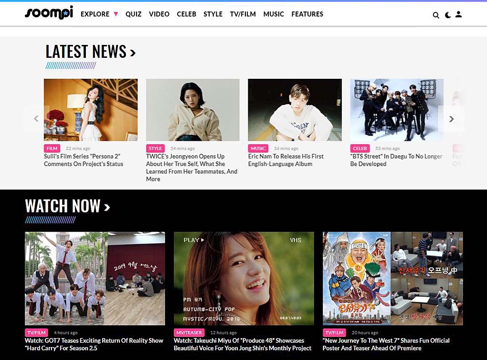The width and height of the screenshot is (487, 360).
Task: Open New Journey To The West 7 thumbnail
Action: [392, 278]
